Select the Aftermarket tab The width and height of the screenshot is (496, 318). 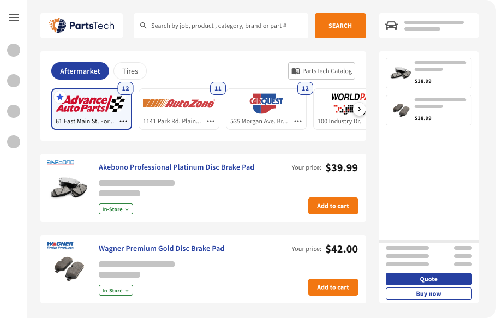point(80,71)
